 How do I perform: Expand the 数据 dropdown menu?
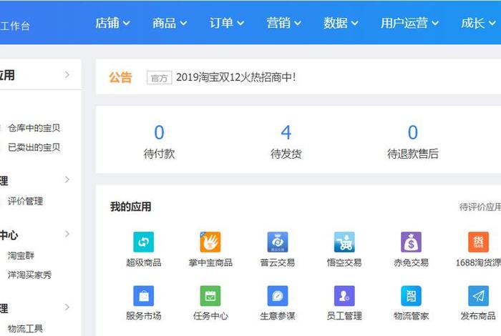tap(341, 23)
